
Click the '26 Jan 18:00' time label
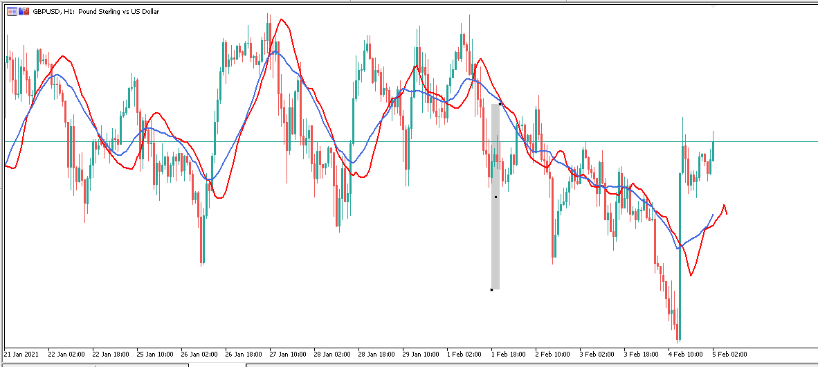244,354
